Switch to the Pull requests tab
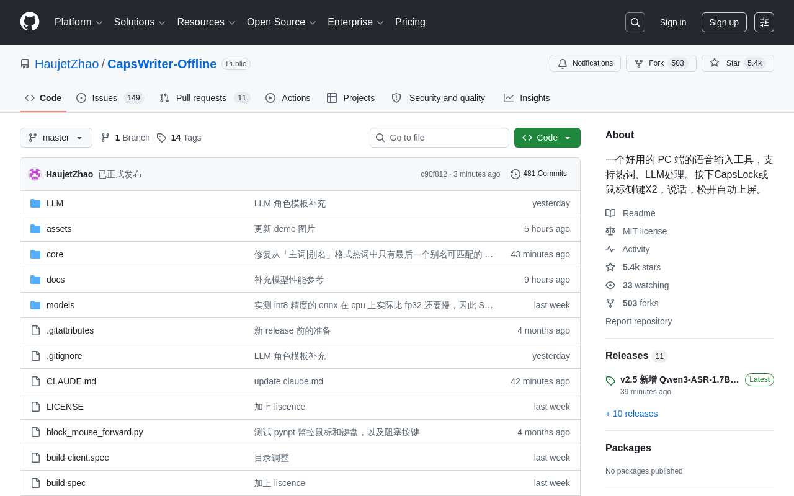Image resolution: width=794 pixels, height=496 pixels. pyautogui.click(x=205, y=98)
